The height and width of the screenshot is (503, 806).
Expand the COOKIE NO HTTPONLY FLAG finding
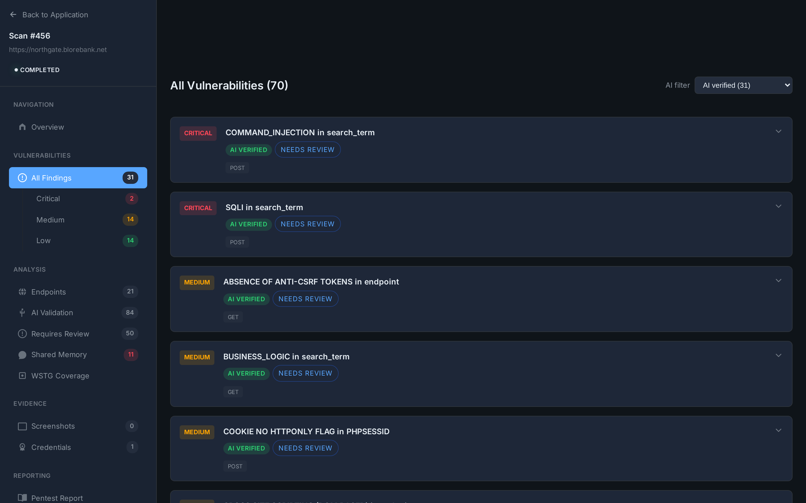point(778,430)
